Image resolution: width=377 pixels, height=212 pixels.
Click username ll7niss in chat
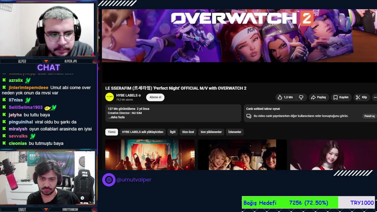pos(16,100)
